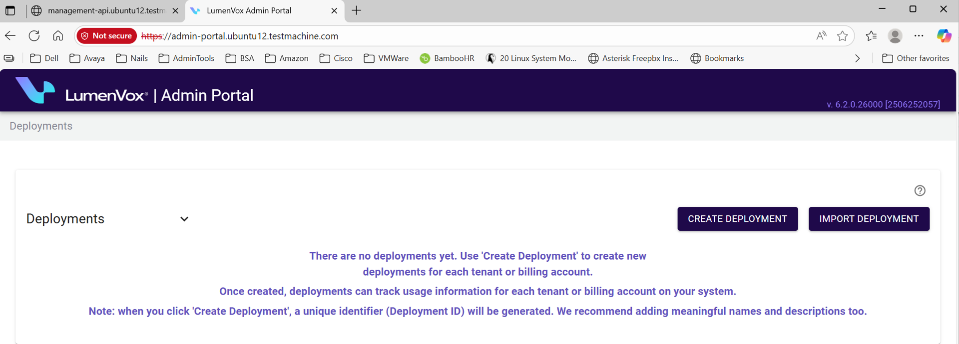
Task: Click the address bar URL field
Action: click(x=450, y=36)
